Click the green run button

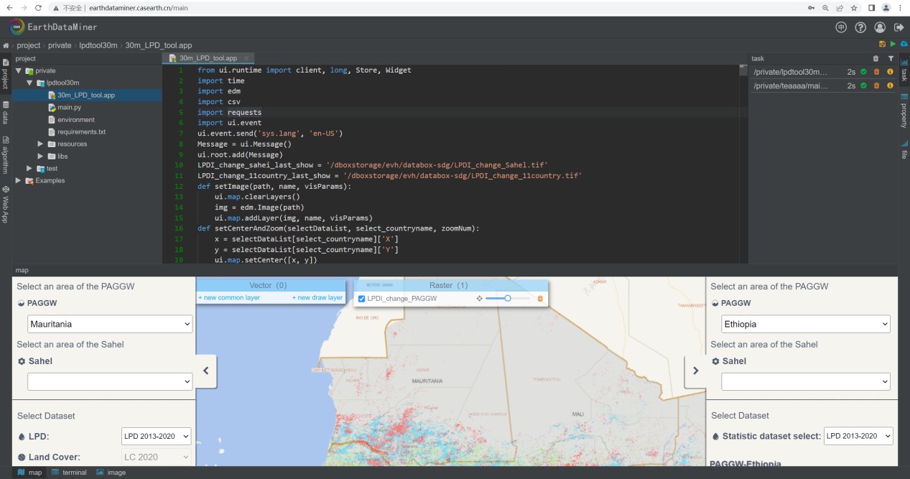pos(893,45)
